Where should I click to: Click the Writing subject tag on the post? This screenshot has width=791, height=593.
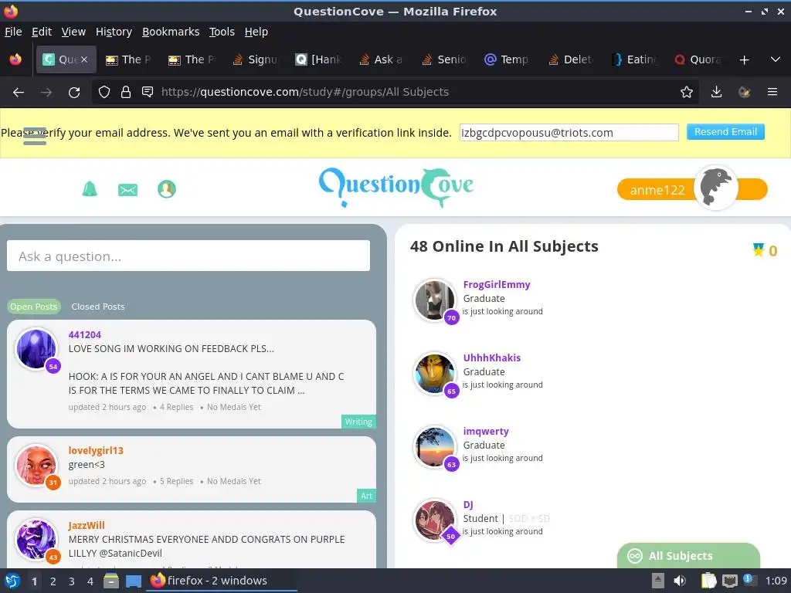pos(358,422)
